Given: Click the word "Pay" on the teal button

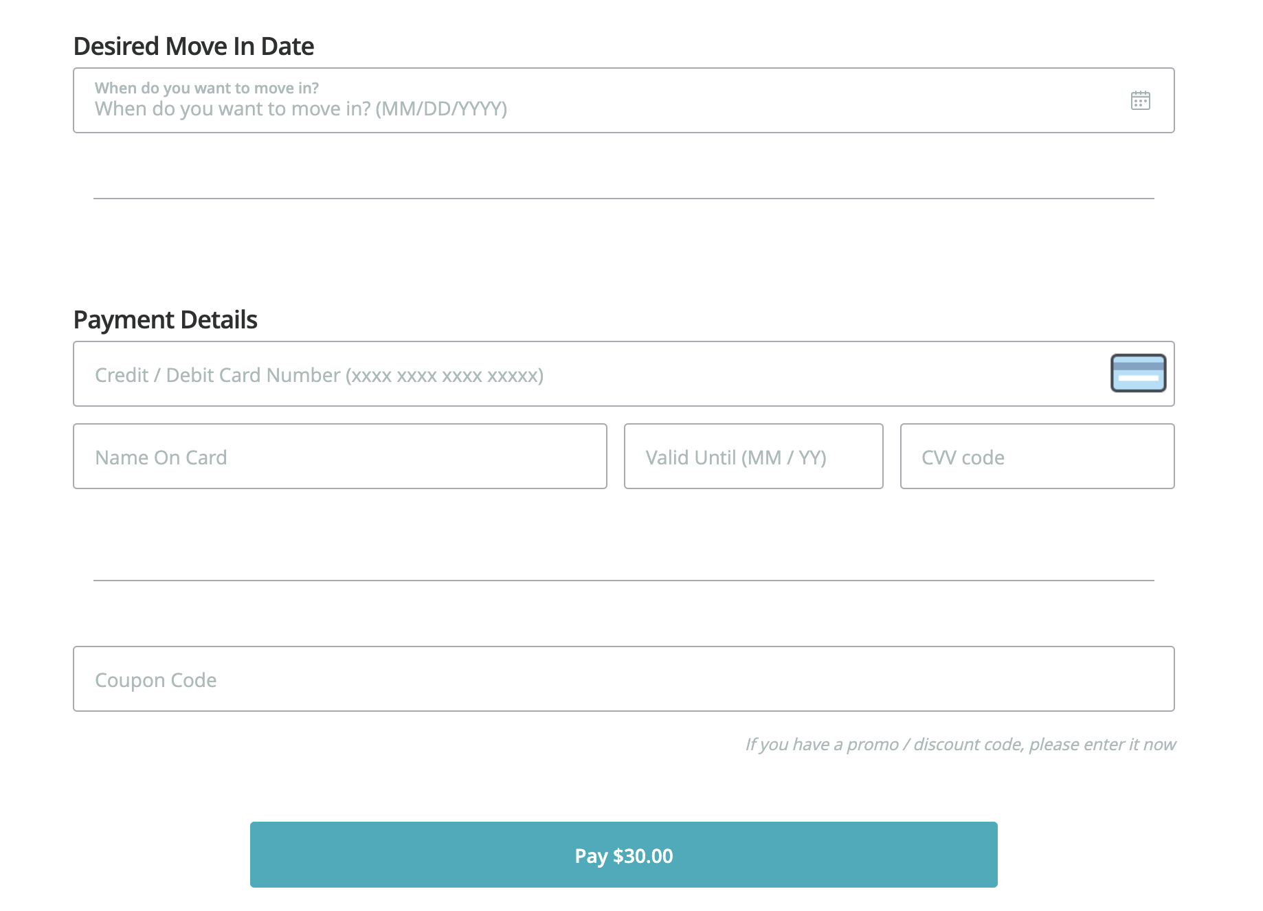Looking at the screenshot, I should click(591, 856).
